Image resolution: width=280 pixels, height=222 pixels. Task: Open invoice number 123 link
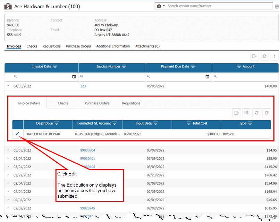click(x=83, y=86)
